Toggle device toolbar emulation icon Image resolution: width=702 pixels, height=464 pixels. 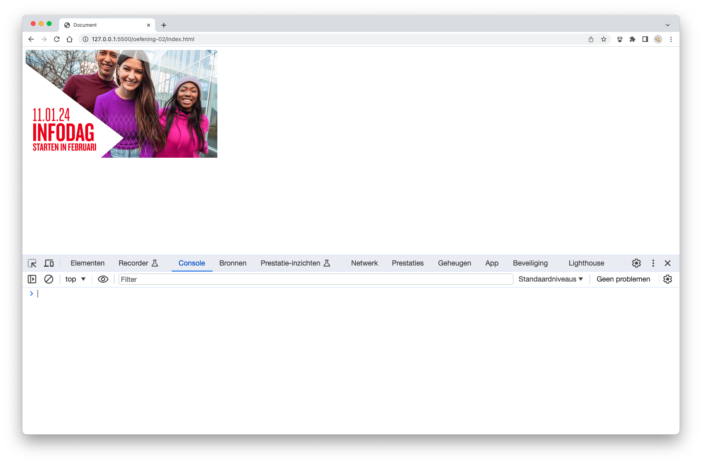click(49, 263)
